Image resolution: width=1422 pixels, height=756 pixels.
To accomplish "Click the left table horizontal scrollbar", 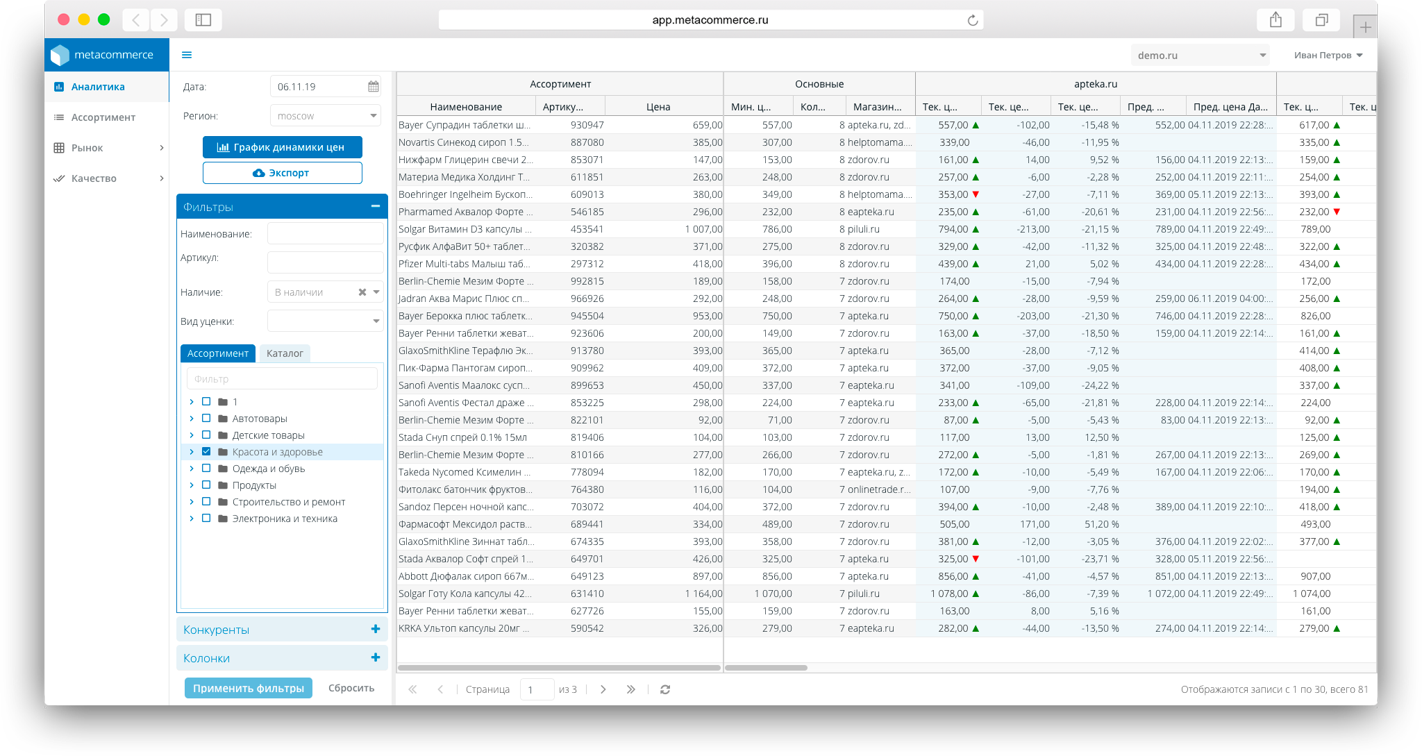I will point(559,668).
